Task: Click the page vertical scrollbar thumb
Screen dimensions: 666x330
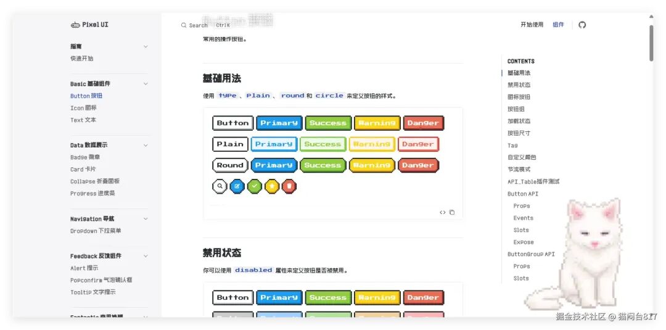Action: (x=651, y=43)
